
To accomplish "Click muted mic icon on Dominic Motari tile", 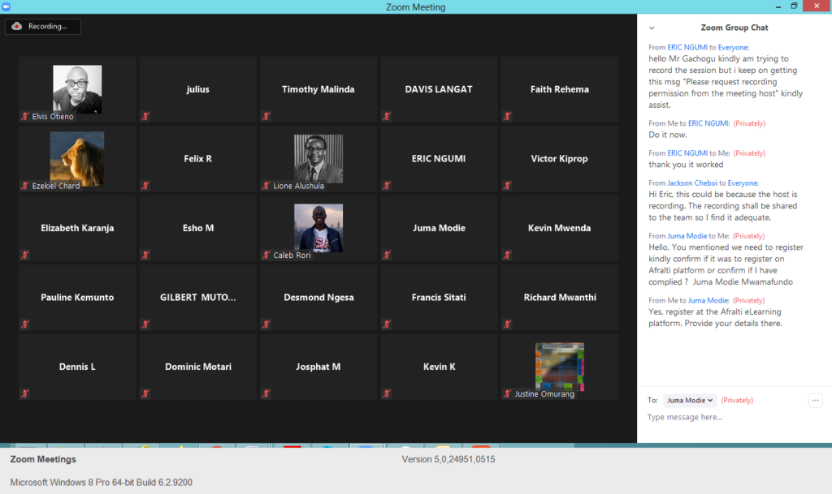I will pos(145,393).
